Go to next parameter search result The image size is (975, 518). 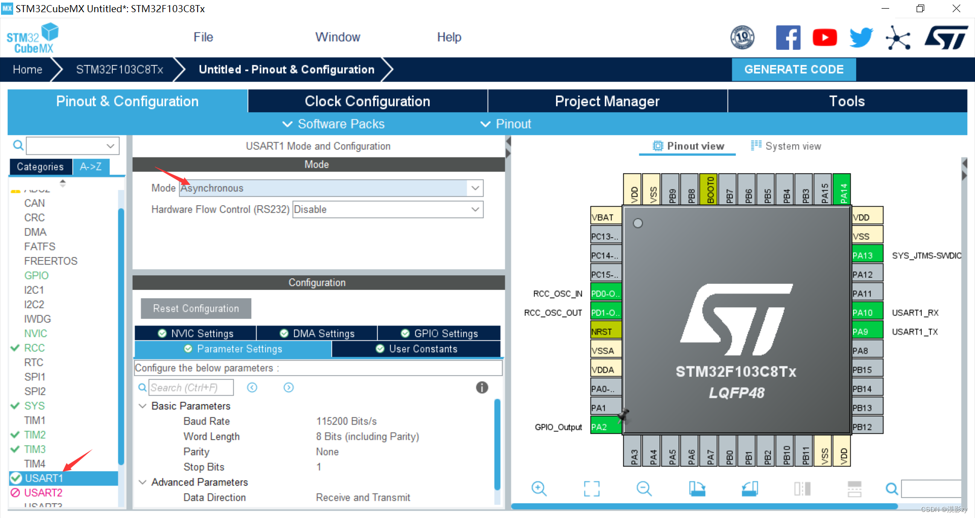coord(288,387)
